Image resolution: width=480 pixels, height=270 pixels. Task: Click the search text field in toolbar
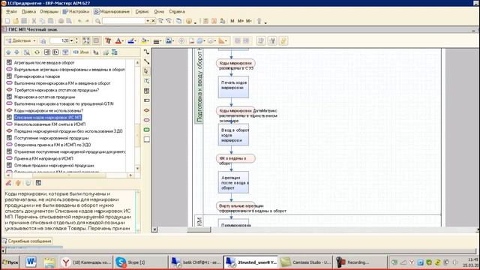pyautogui.click(x=124, y=21)
